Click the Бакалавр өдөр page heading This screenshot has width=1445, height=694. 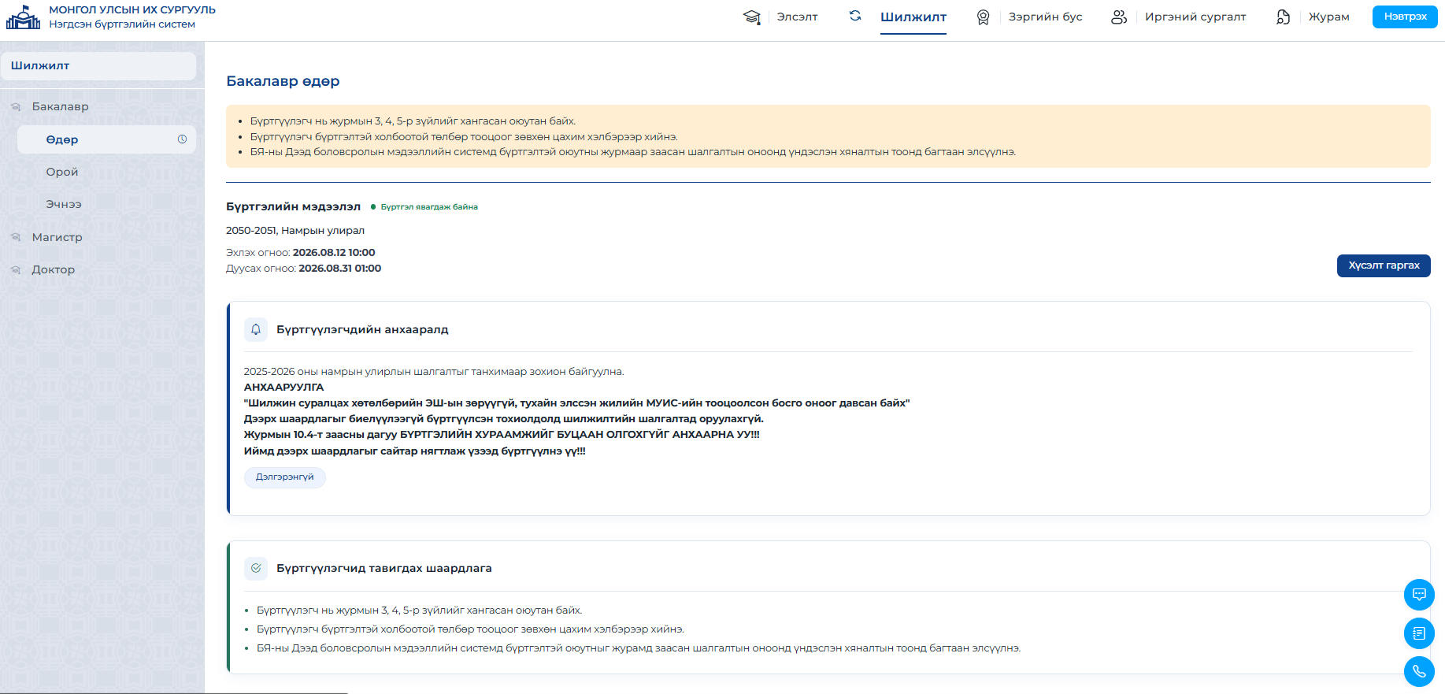coord(283,81)
